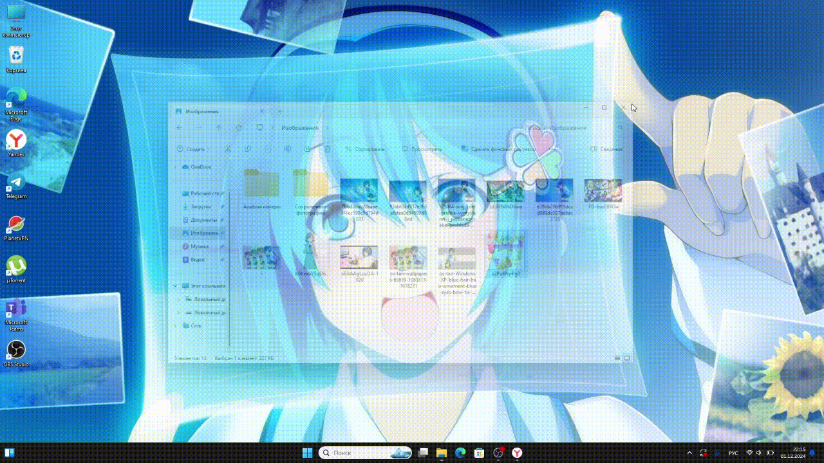Image resolution: width=824 pixels, height=463 pixels.
Task: Expand the Network tree node
Action: click(175, 326)
